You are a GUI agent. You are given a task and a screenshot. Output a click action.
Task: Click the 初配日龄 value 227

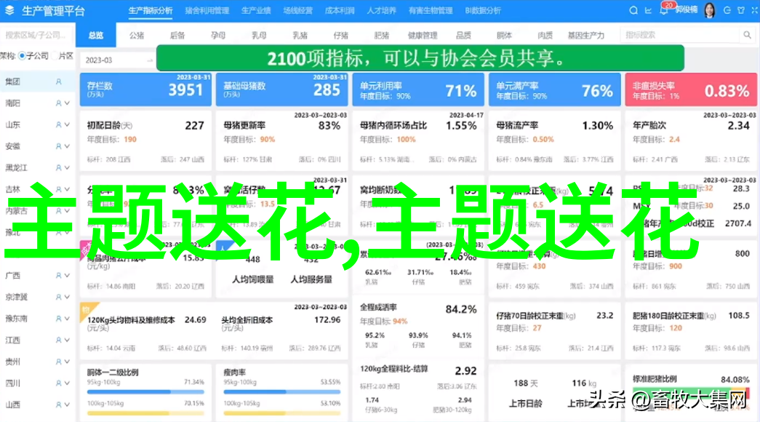tap(194, 126)
